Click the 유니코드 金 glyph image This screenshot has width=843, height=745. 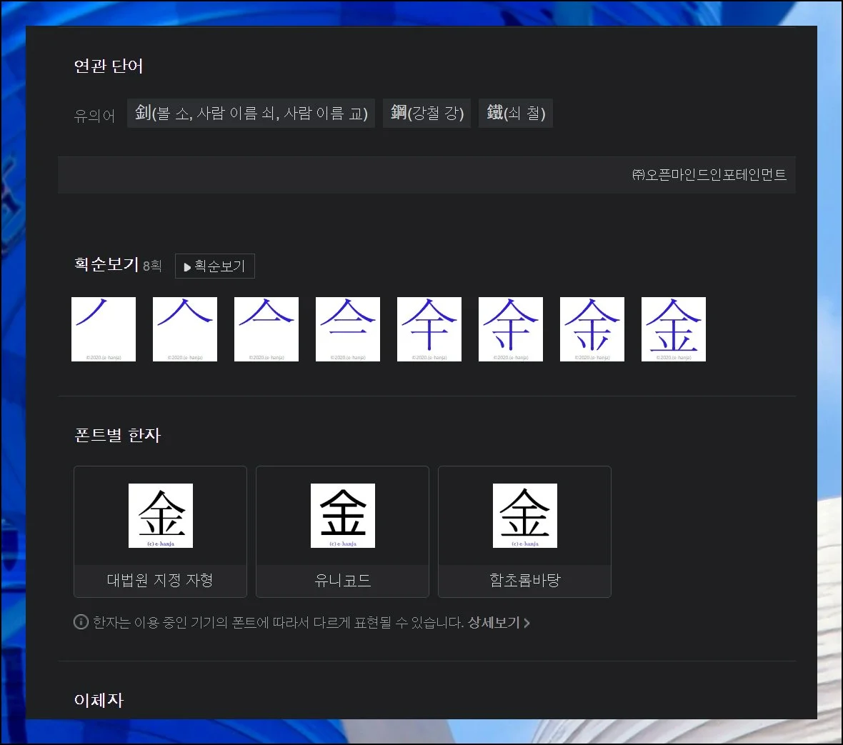click(343, 516)
